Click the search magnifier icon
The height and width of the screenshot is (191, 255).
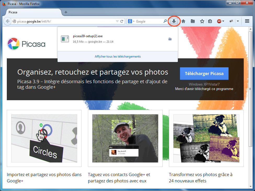(165, 21)
